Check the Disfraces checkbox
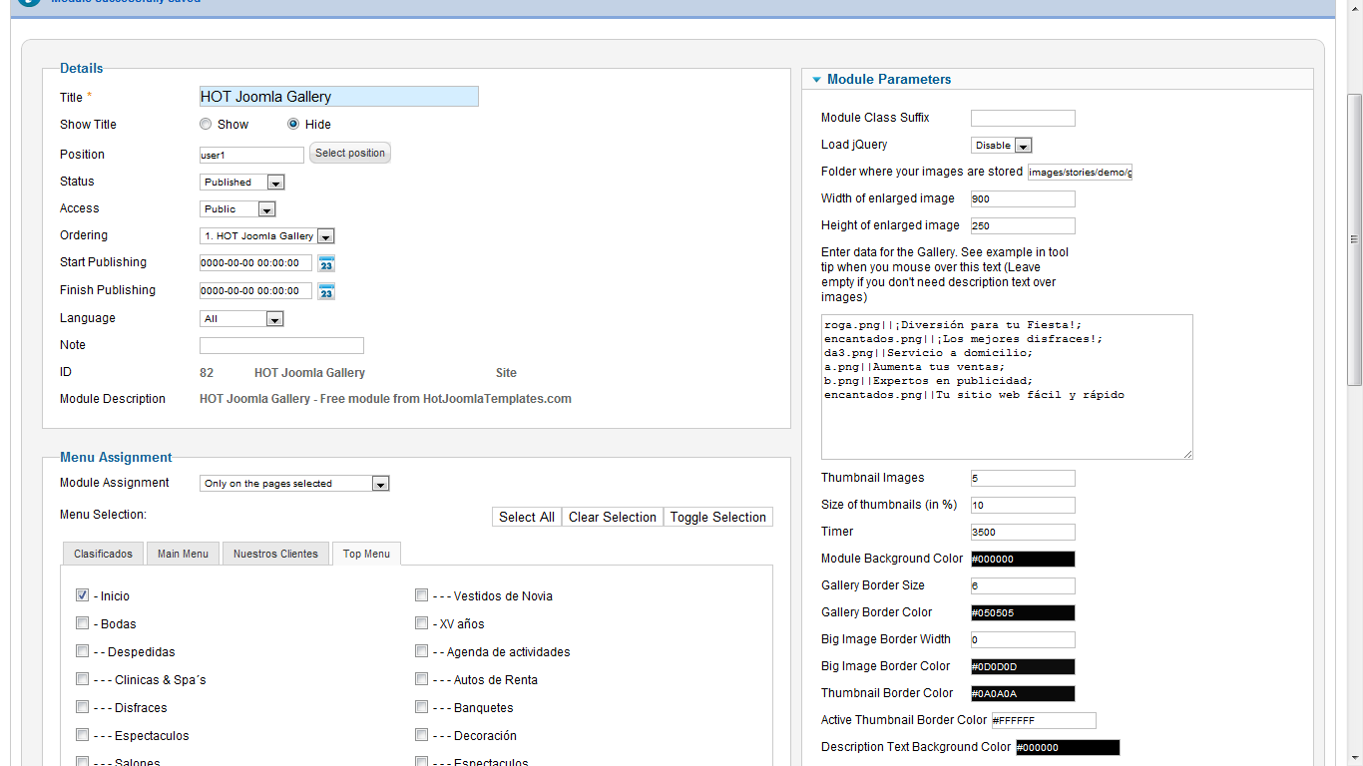This screenshot has width=1363, height=766. pyautogui.click(x=82, y=707)
